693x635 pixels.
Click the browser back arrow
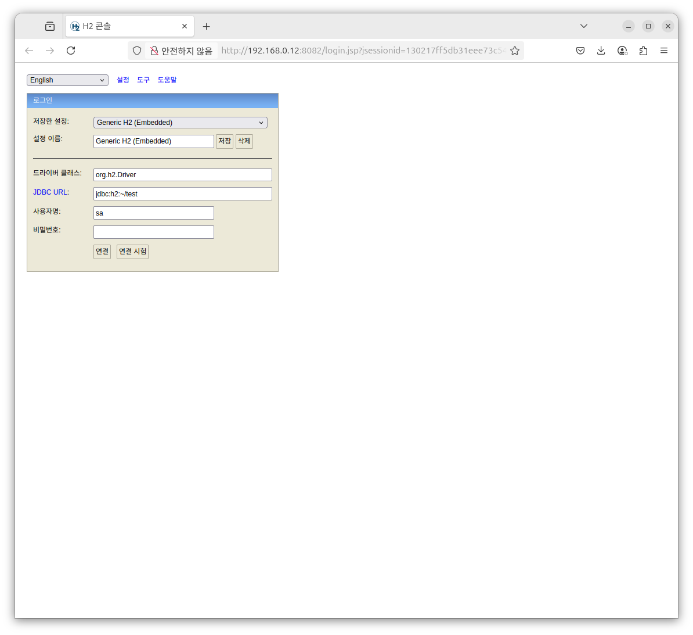(29, 51)
